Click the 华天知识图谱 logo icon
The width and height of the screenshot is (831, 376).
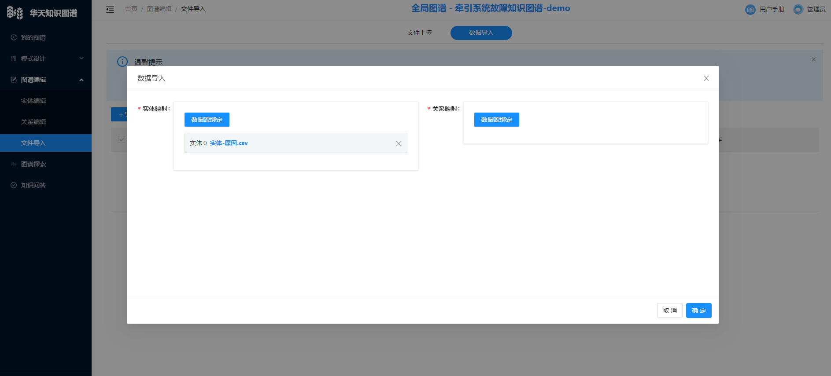(15, 13)
